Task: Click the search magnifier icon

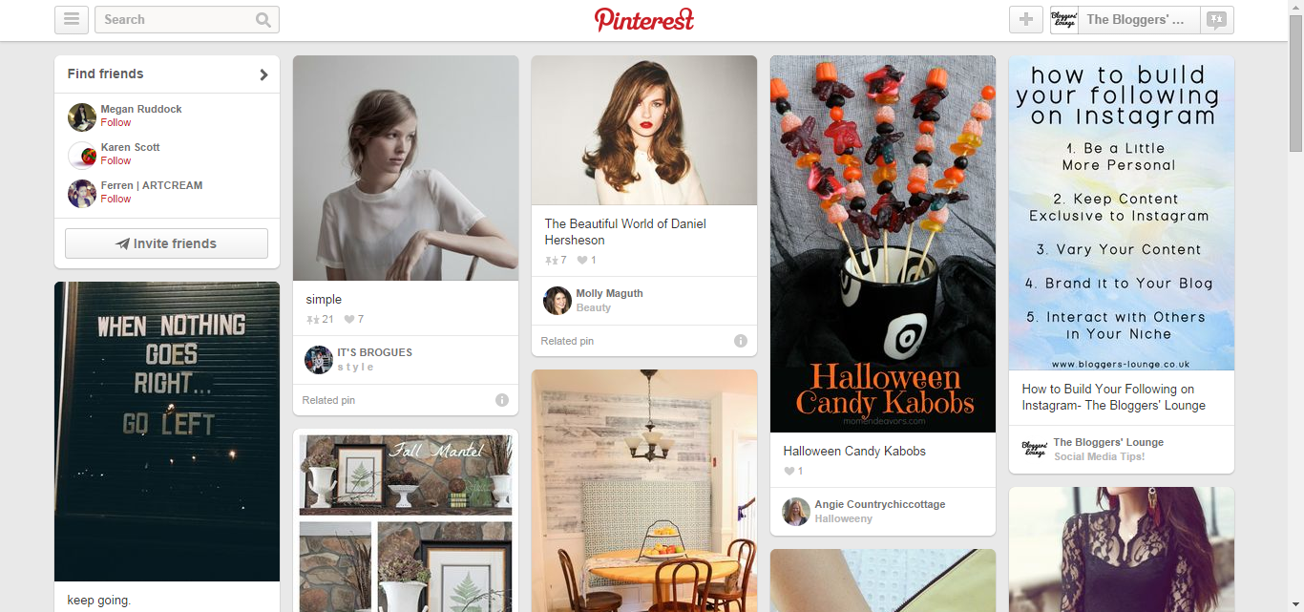Action: pyautogui.click(x=263, y=20)
